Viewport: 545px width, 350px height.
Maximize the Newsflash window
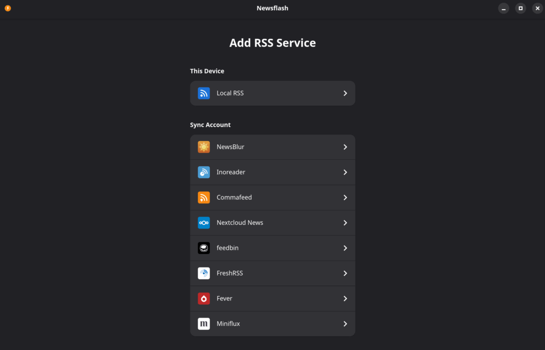point(521,9)
